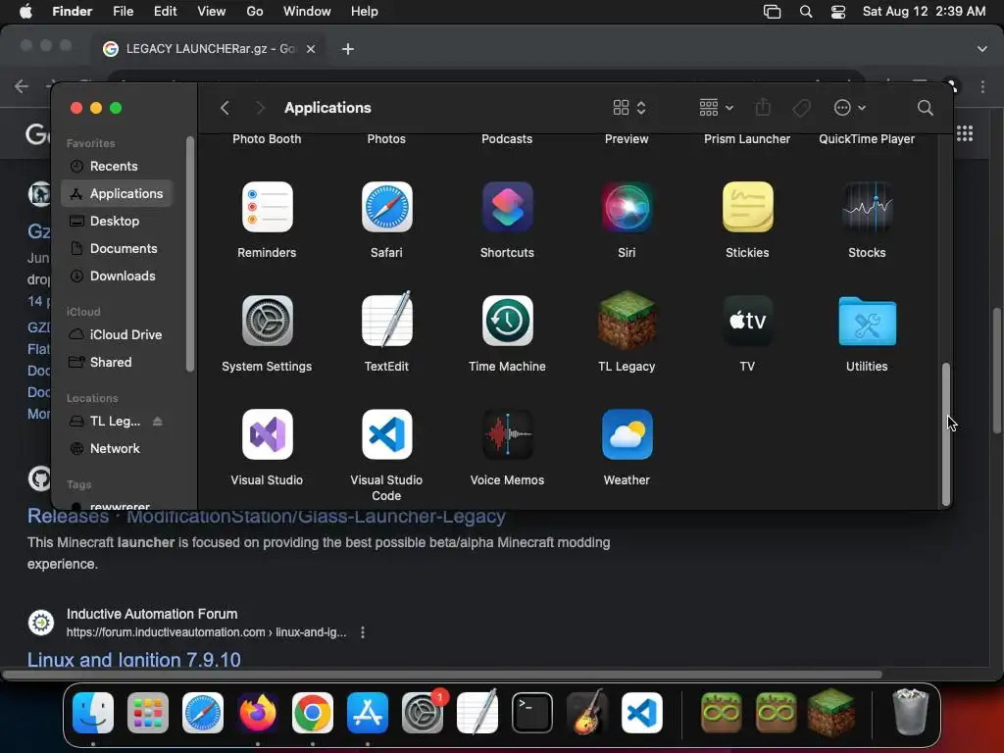Screen dimensions: 1004x753
Task: Select the Apple TV app icon
Action: click(x=747, y=321)
